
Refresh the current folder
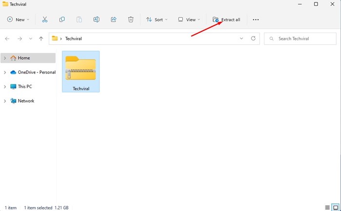(253, 38)
